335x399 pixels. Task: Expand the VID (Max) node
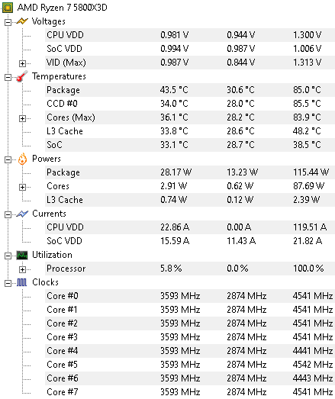[22, 63]
